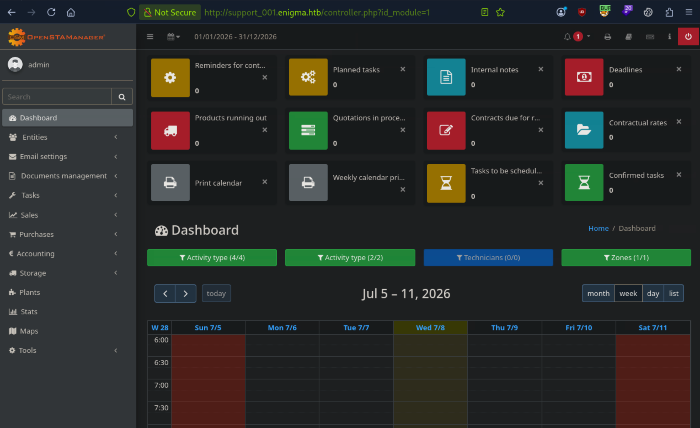The width and height of the screenshot is (700, 428).
Task: Open Contractual rates folder icon
Action: [584, 130]
